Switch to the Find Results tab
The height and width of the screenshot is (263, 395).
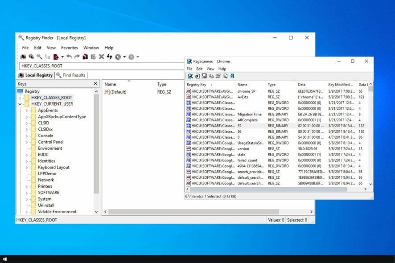(71, 75)
